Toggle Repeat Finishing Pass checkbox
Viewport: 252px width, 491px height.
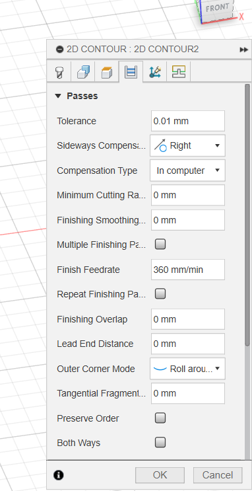160,294
